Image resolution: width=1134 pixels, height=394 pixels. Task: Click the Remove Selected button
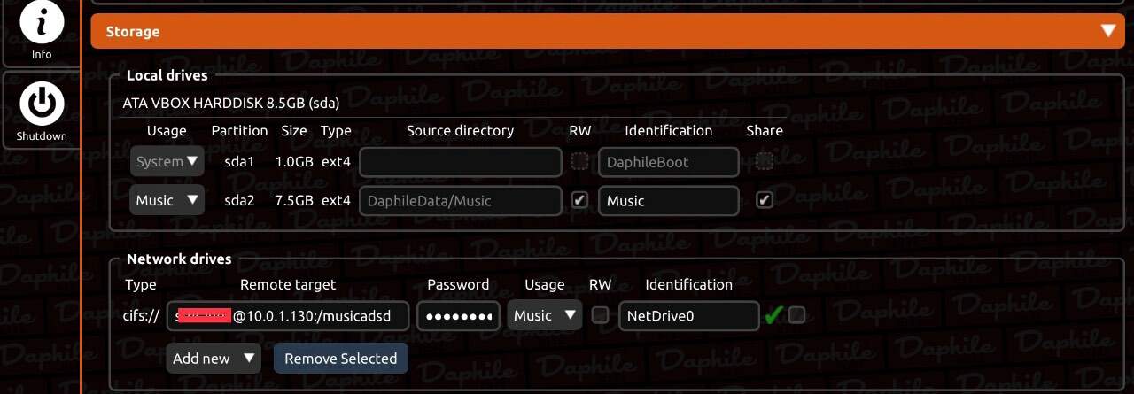(340, 359)
